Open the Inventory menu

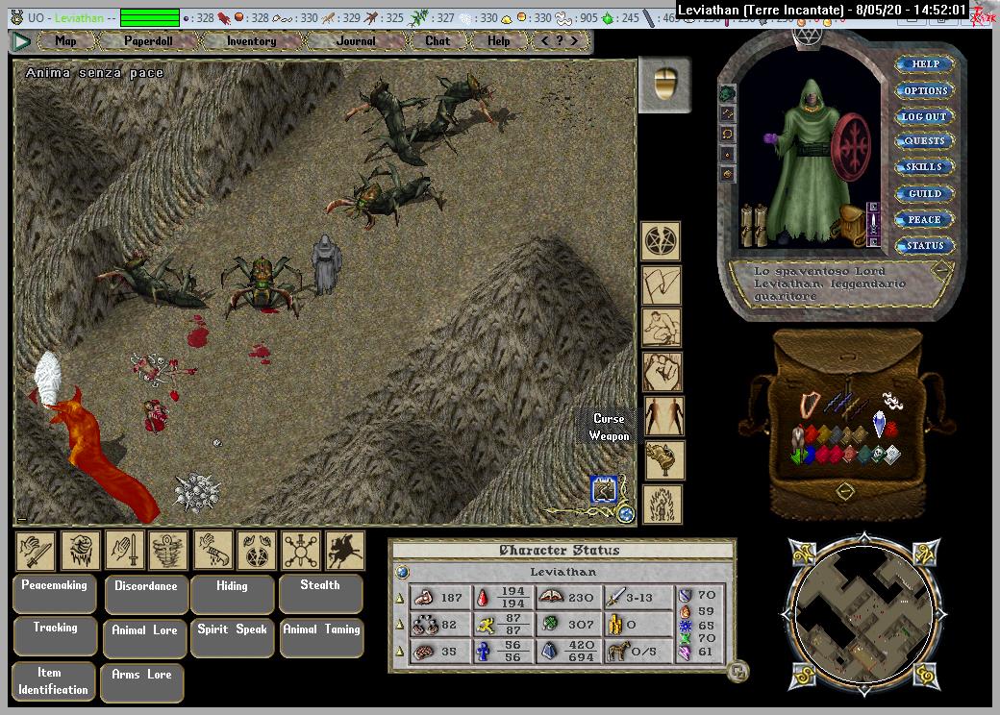click(x=251, y=40)
